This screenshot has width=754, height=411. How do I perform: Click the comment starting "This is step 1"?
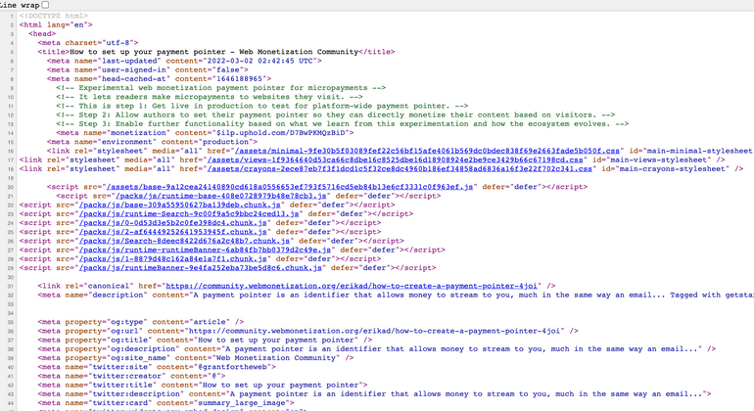[x=262, y=107]
